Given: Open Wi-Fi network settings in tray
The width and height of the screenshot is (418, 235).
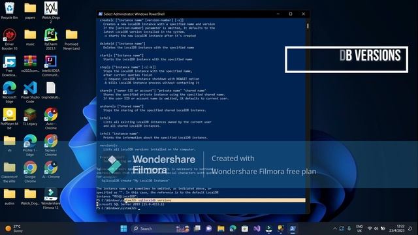Looking at the screenshot, I should click(370, 228).
